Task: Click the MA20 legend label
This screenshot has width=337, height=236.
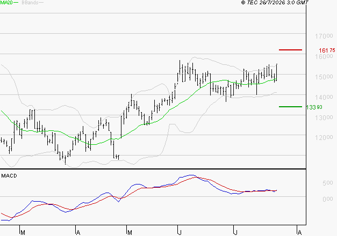Action: click(6, 3)
